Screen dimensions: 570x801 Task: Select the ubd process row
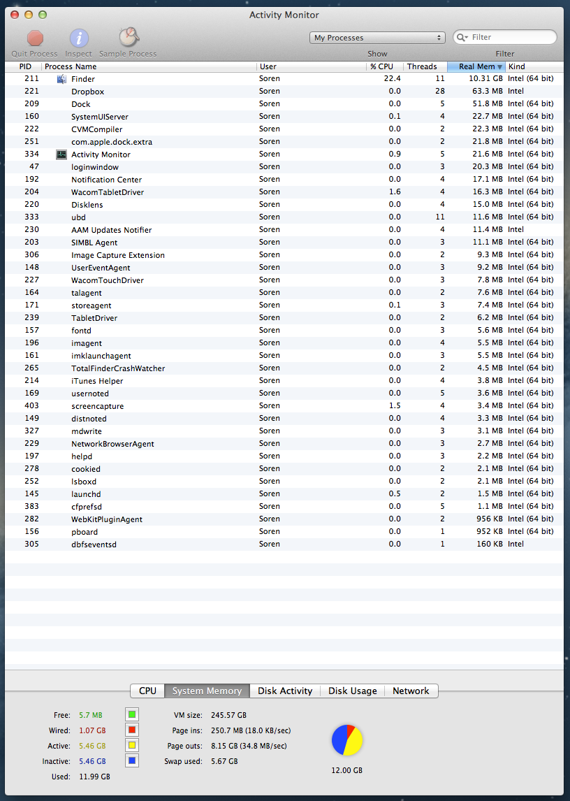[x=284, y=217]
